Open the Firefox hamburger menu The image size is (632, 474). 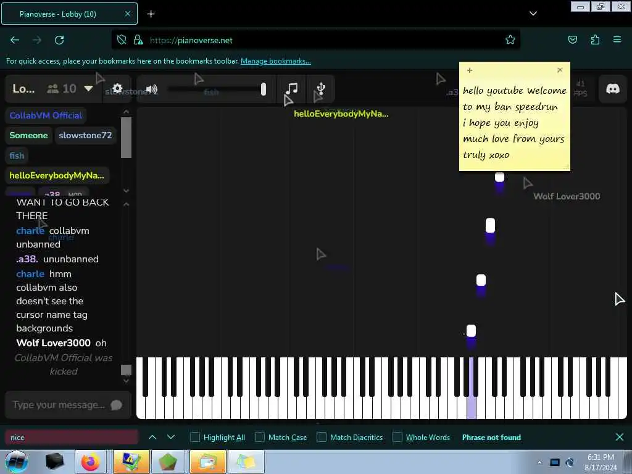(x=617, y=39)
